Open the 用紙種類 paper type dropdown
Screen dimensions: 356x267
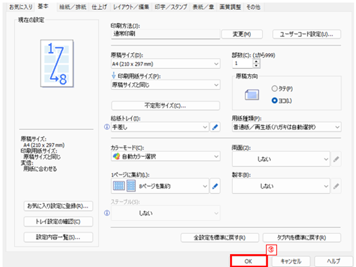[287, 127]
